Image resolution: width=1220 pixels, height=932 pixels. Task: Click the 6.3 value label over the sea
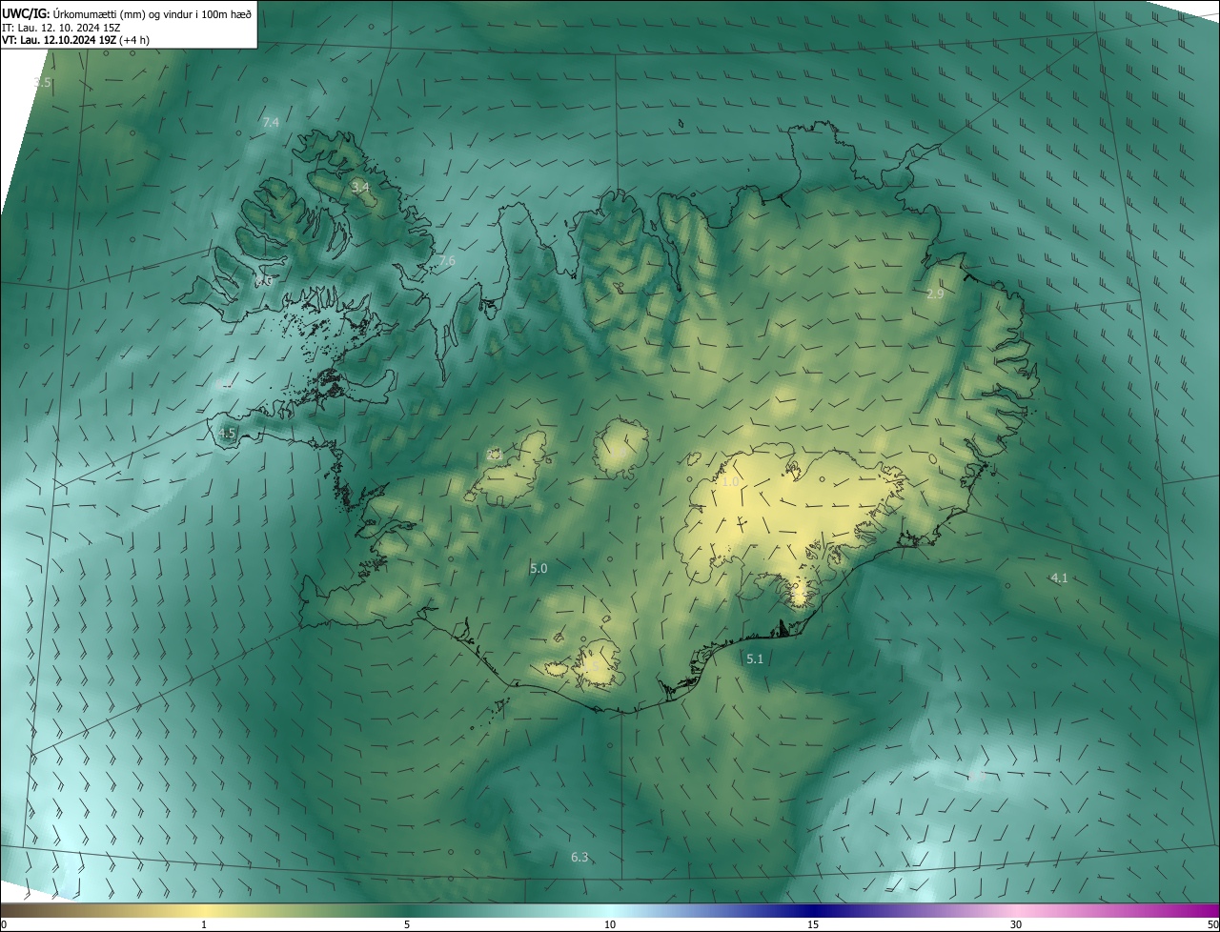click(x=579, y=857)
